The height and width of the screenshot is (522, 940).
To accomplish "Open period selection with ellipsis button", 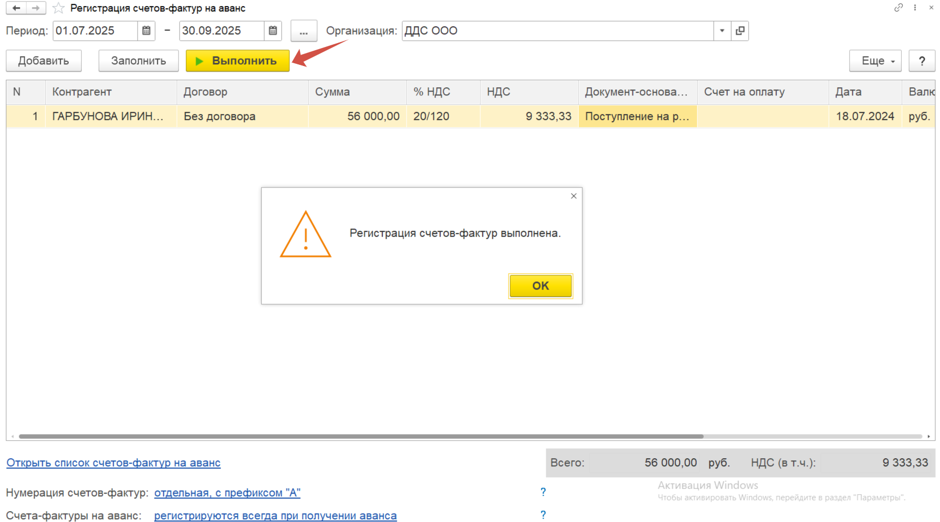I will pyautogui.click(x=303, y=31).
